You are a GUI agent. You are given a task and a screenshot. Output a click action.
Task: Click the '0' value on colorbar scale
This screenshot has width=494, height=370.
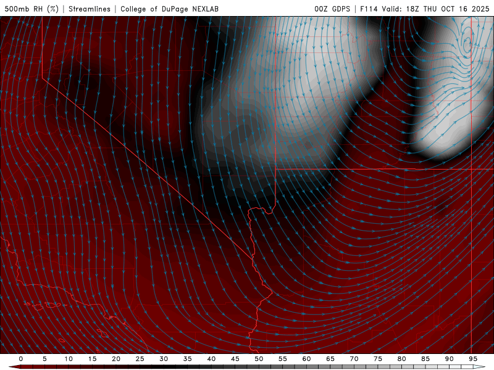click(x=21, y=359)
